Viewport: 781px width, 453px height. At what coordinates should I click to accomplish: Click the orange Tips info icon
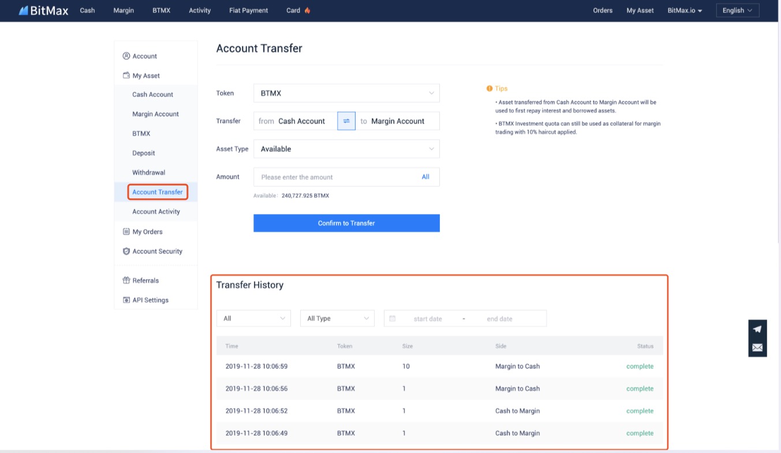(489, 89)
